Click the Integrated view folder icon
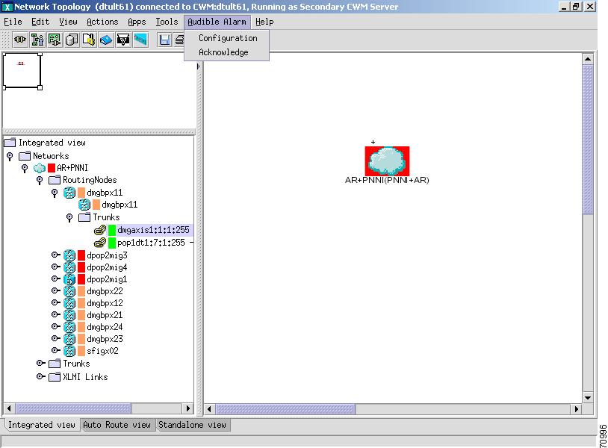Viewport: 608px width, 448px height. pos(10,143)
